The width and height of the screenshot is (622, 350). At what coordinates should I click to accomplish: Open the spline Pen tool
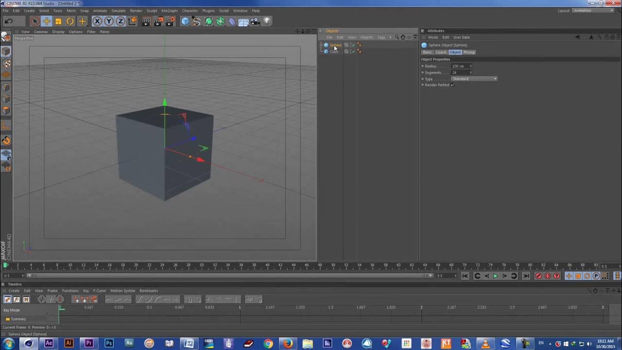tap(197, 21)
